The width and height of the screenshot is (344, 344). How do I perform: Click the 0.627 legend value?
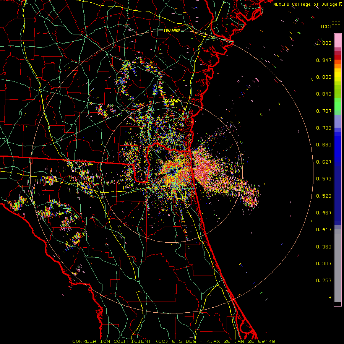click(324, 162)
